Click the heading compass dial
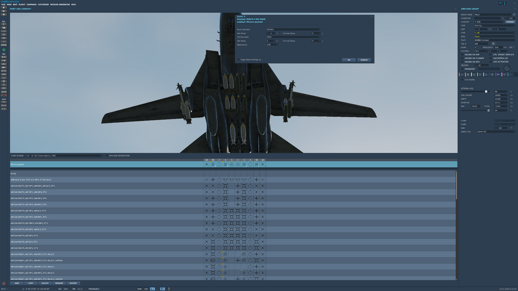 click(x=507, y=68)
